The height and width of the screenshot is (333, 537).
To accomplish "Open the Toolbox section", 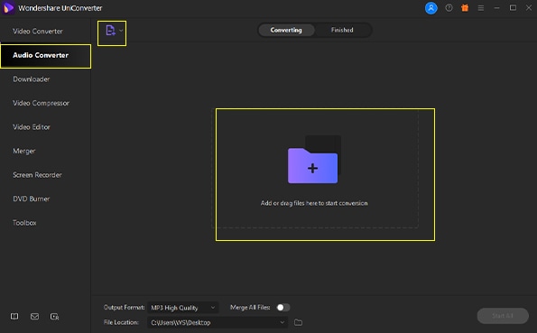I will 45,223.
